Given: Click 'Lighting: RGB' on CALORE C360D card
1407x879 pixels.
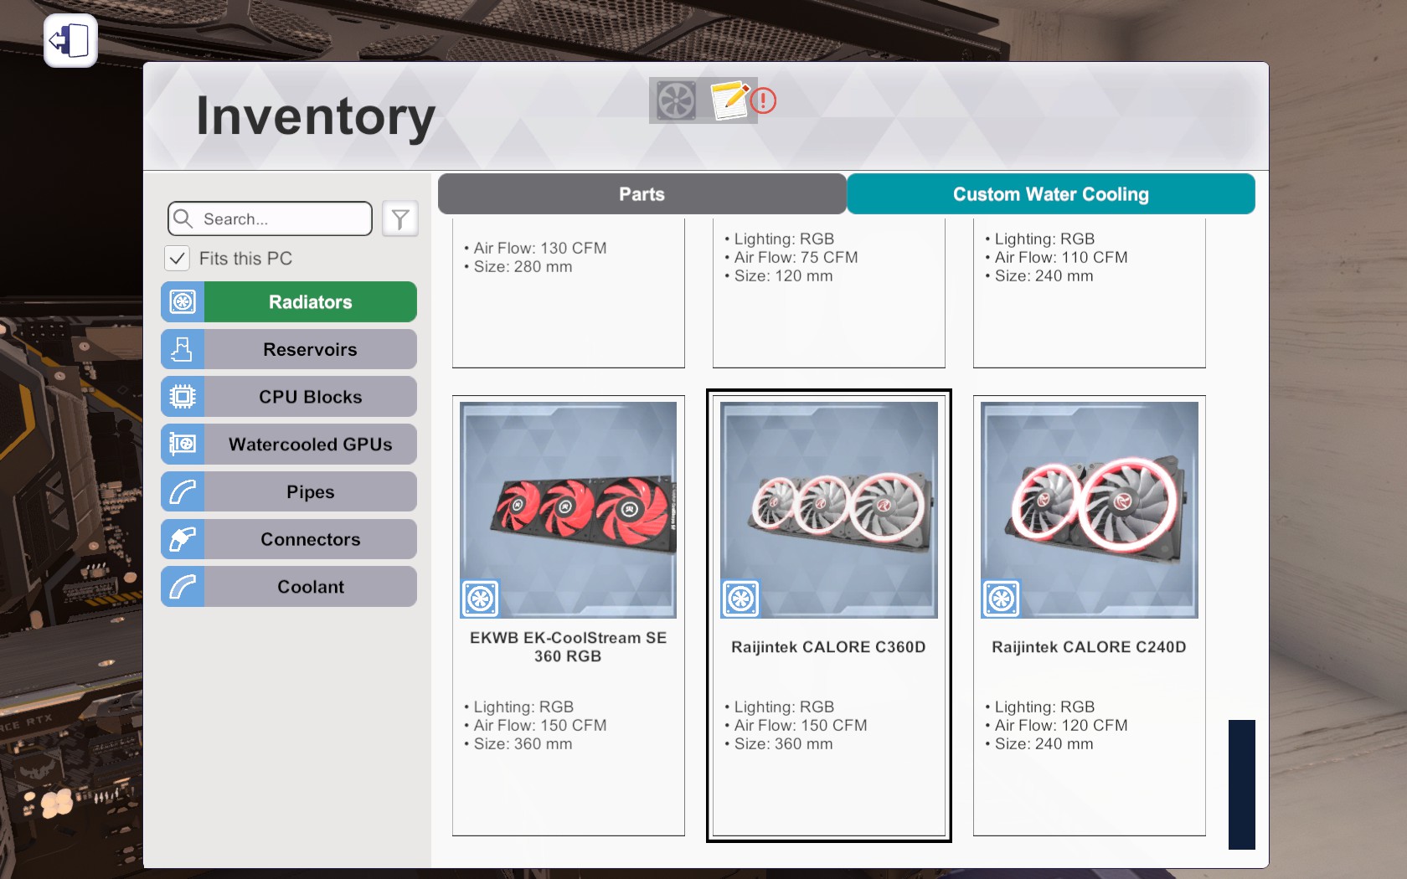Looking at the screenshot, I should click(784, 707).
